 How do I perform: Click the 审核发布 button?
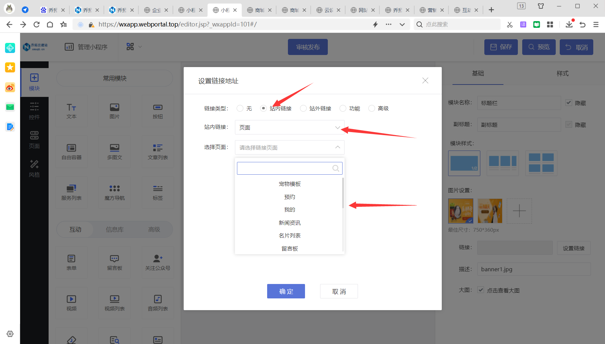coord(308,47)
